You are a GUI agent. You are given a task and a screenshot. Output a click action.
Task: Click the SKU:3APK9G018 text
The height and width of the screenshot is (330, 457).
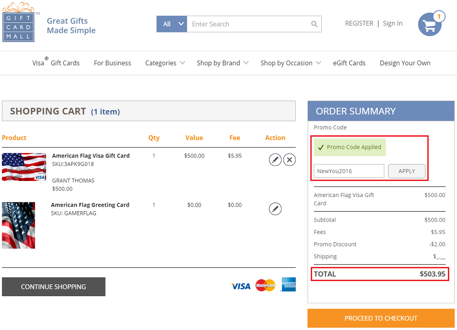coord(73,164)
